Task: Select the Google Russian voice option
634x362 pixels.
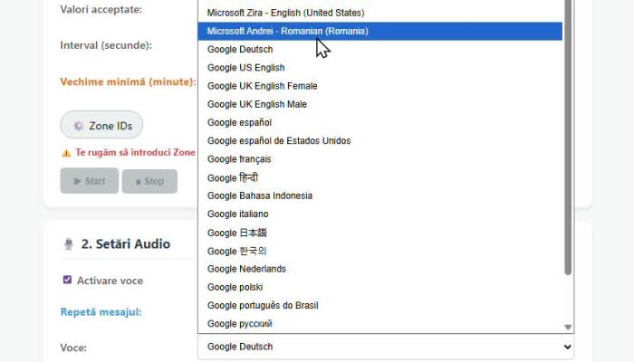Action: click(x=380, y=324)
